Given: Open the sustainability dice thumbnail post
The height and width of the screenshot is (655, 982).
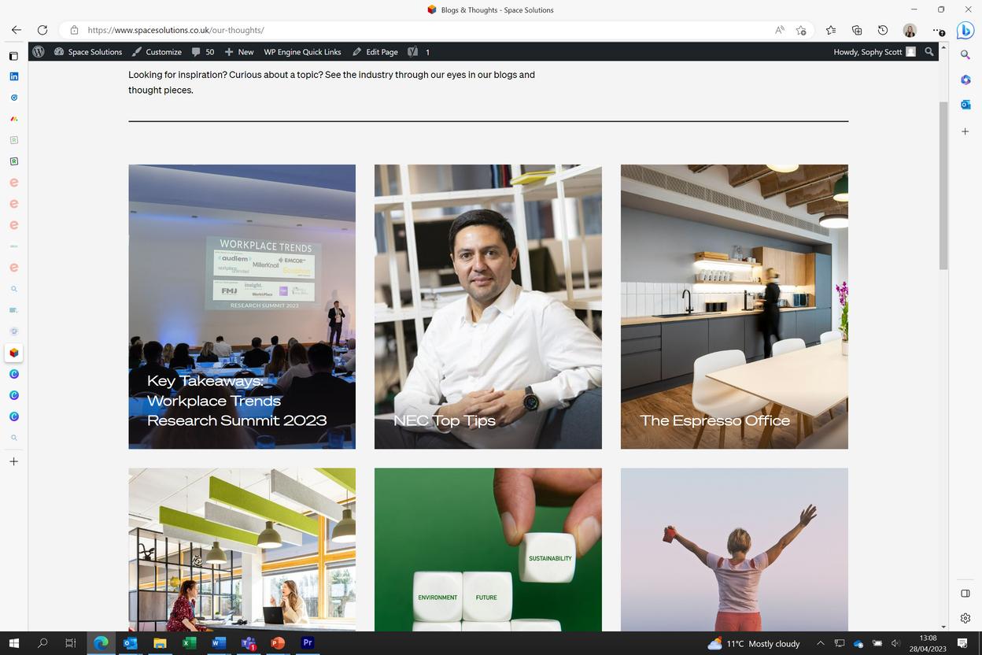Looking at the screenshot, I should coord(488,550).
